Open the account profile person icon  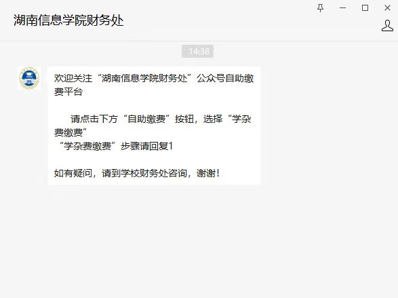click(x=387, y=26)
